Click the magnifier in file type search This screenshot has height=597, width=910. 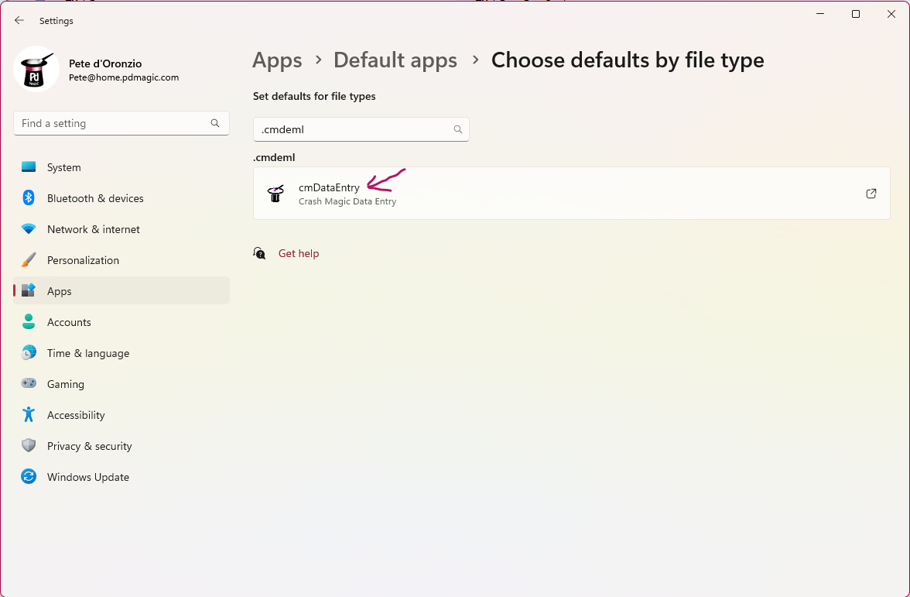(458, 129)
